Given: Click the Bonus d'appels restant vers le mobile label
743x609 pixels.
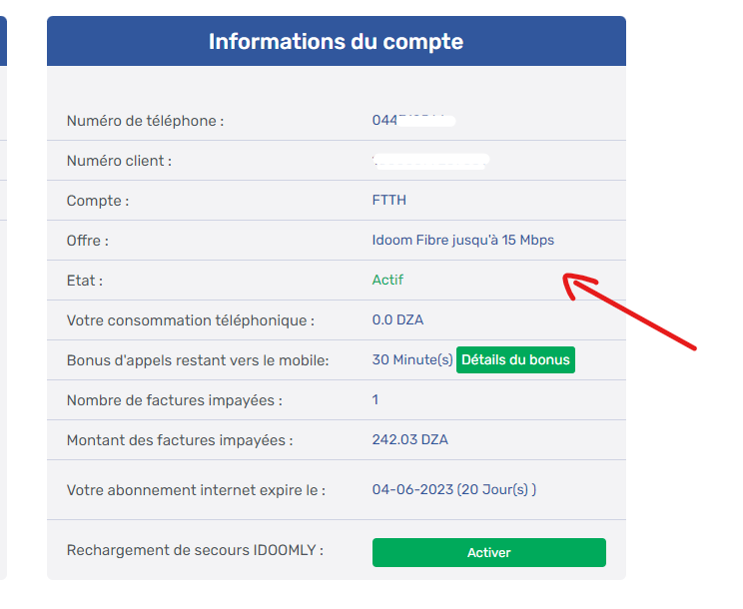Looking at the screenshot, I should click(x=198, y=360).
